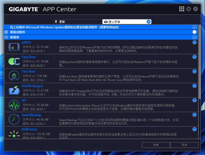Click the SmartBackup clock icon
The image size is (205, 155).
point(13,119)
